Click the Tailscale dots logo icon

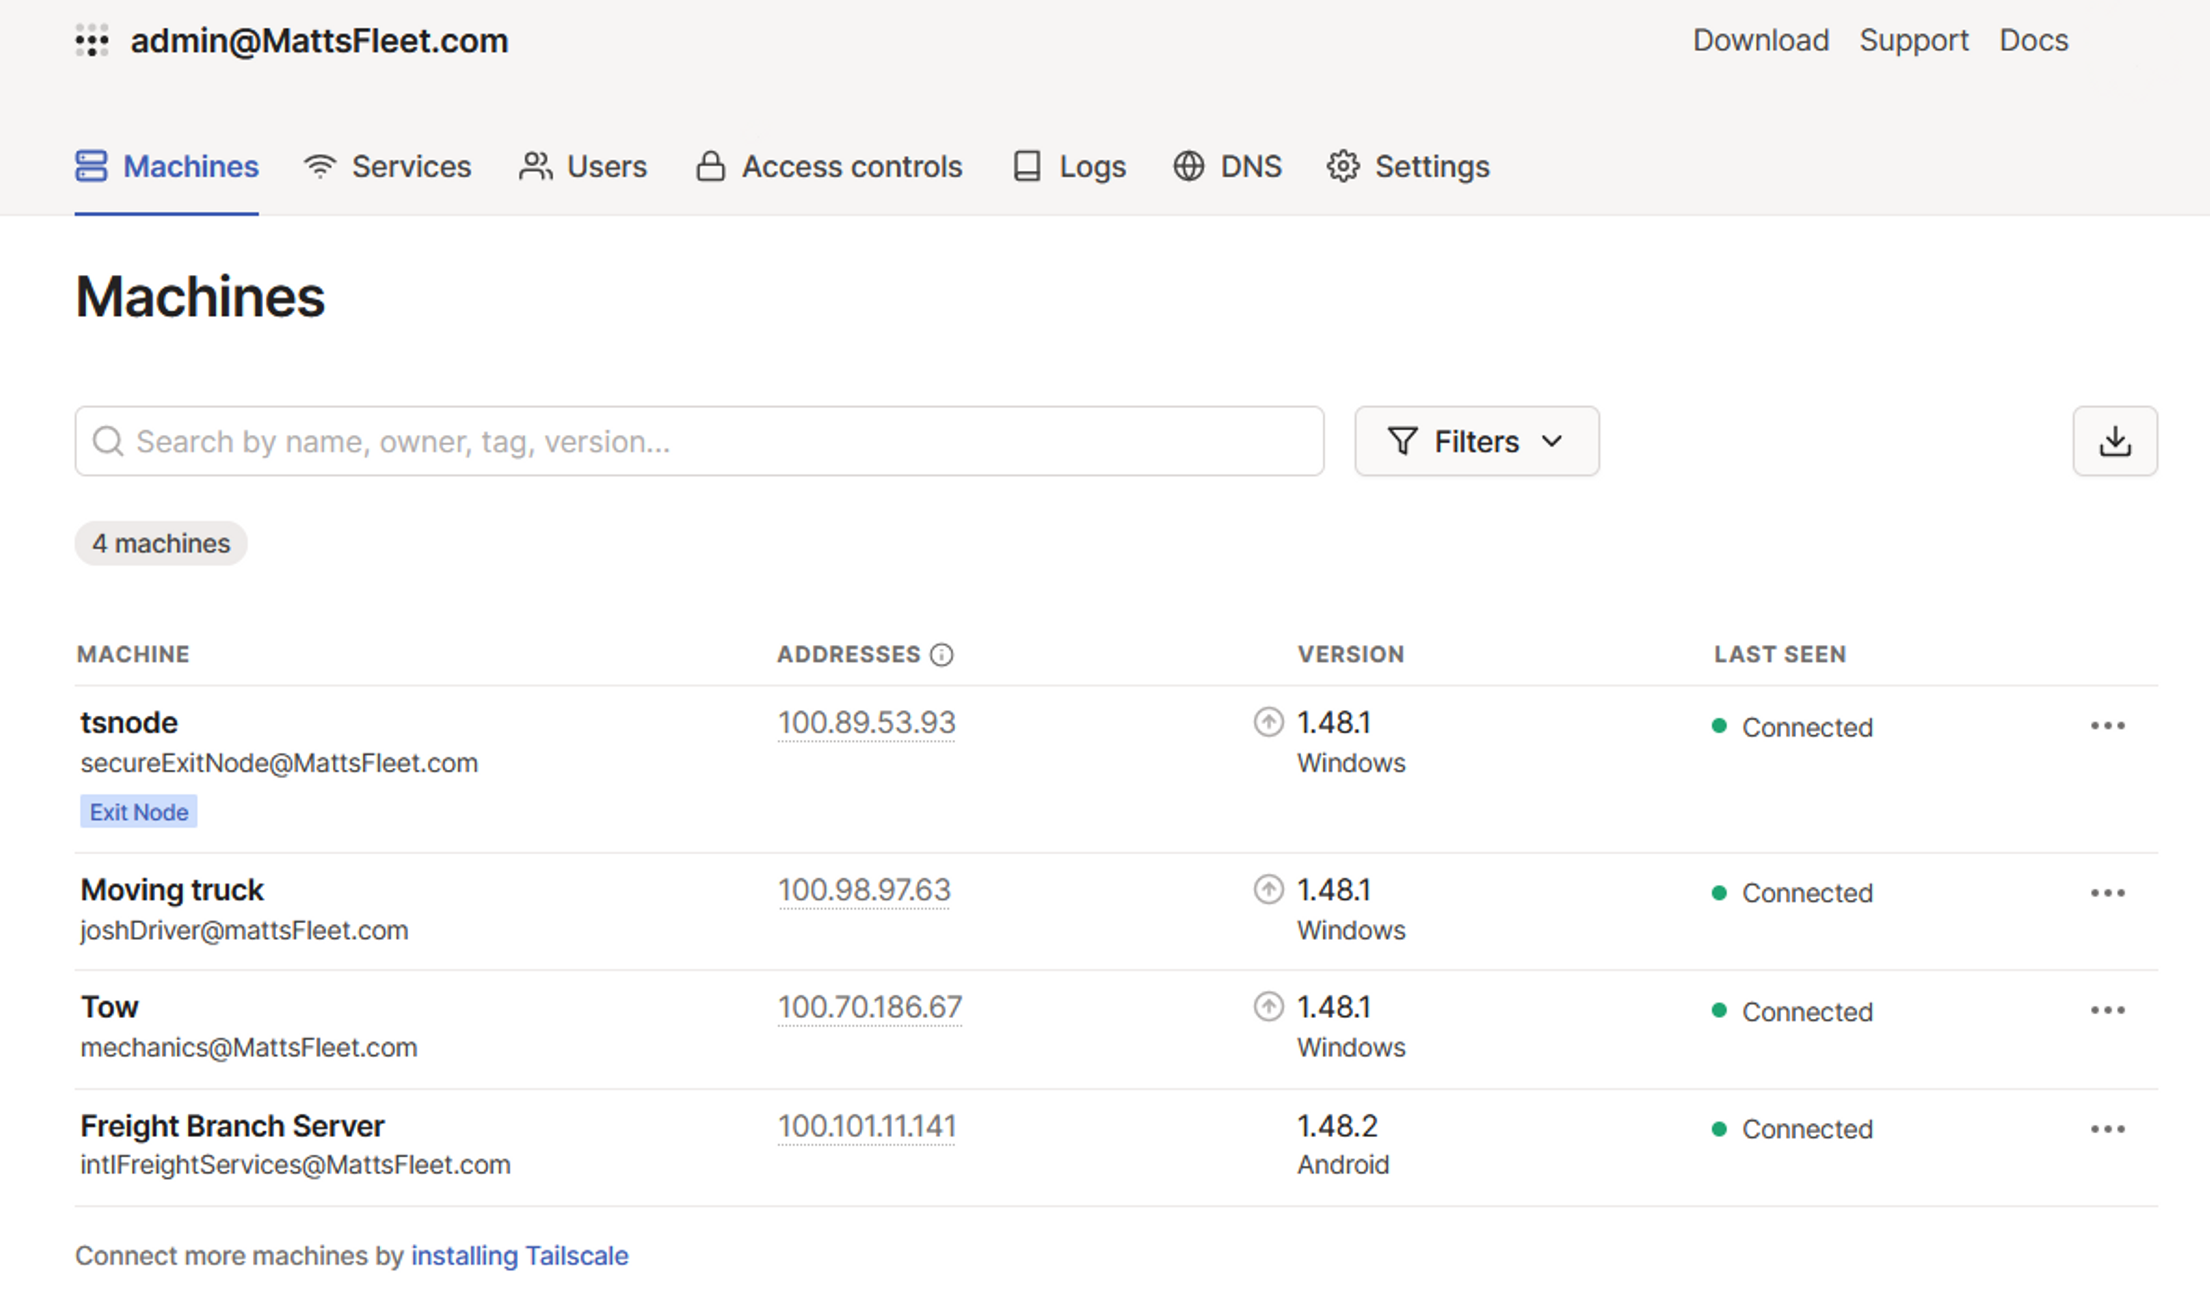(x=91, y=41)
